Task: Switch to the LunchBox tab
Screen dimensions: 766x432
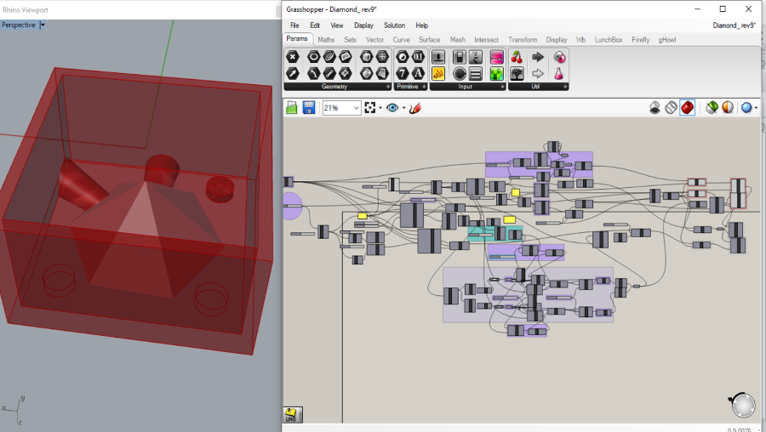Action: 609,39
